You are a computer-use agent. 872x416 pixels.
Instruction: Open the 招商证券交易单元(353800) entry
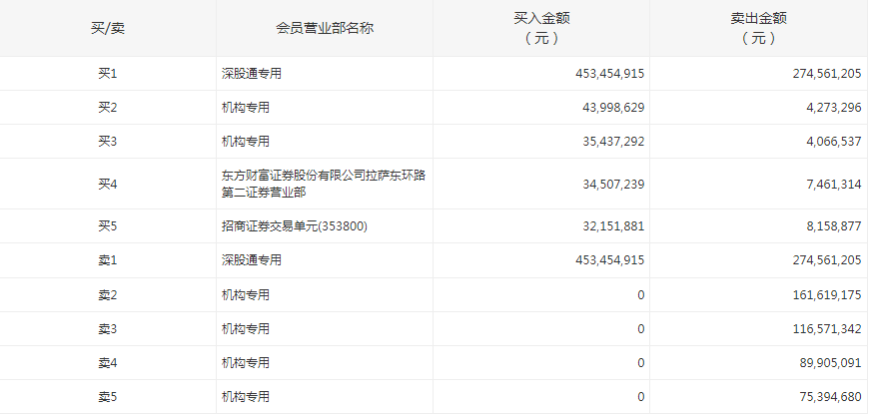tap(295, 226)
